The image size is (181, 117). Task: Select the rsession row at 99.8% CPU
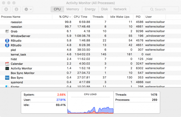[90, 22]
